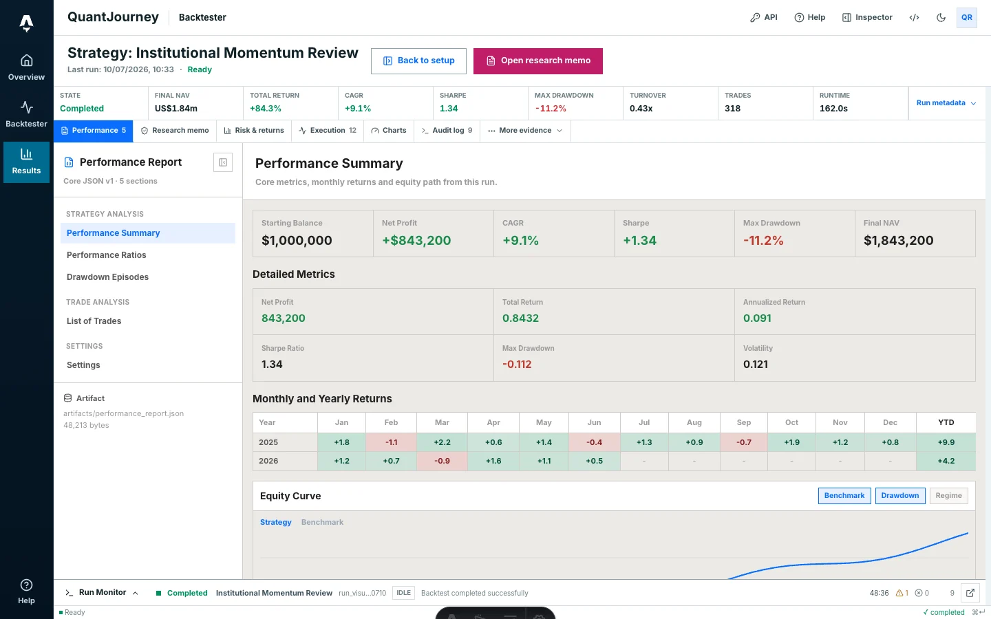The image size is (991, 619).
Task: Select the Performance tab
Action: 94,131
